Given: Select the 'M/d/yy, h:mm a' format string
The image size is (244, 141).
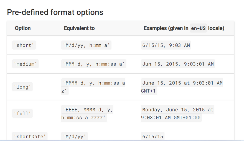Looking at the screenshot, I should coord(86,45).
